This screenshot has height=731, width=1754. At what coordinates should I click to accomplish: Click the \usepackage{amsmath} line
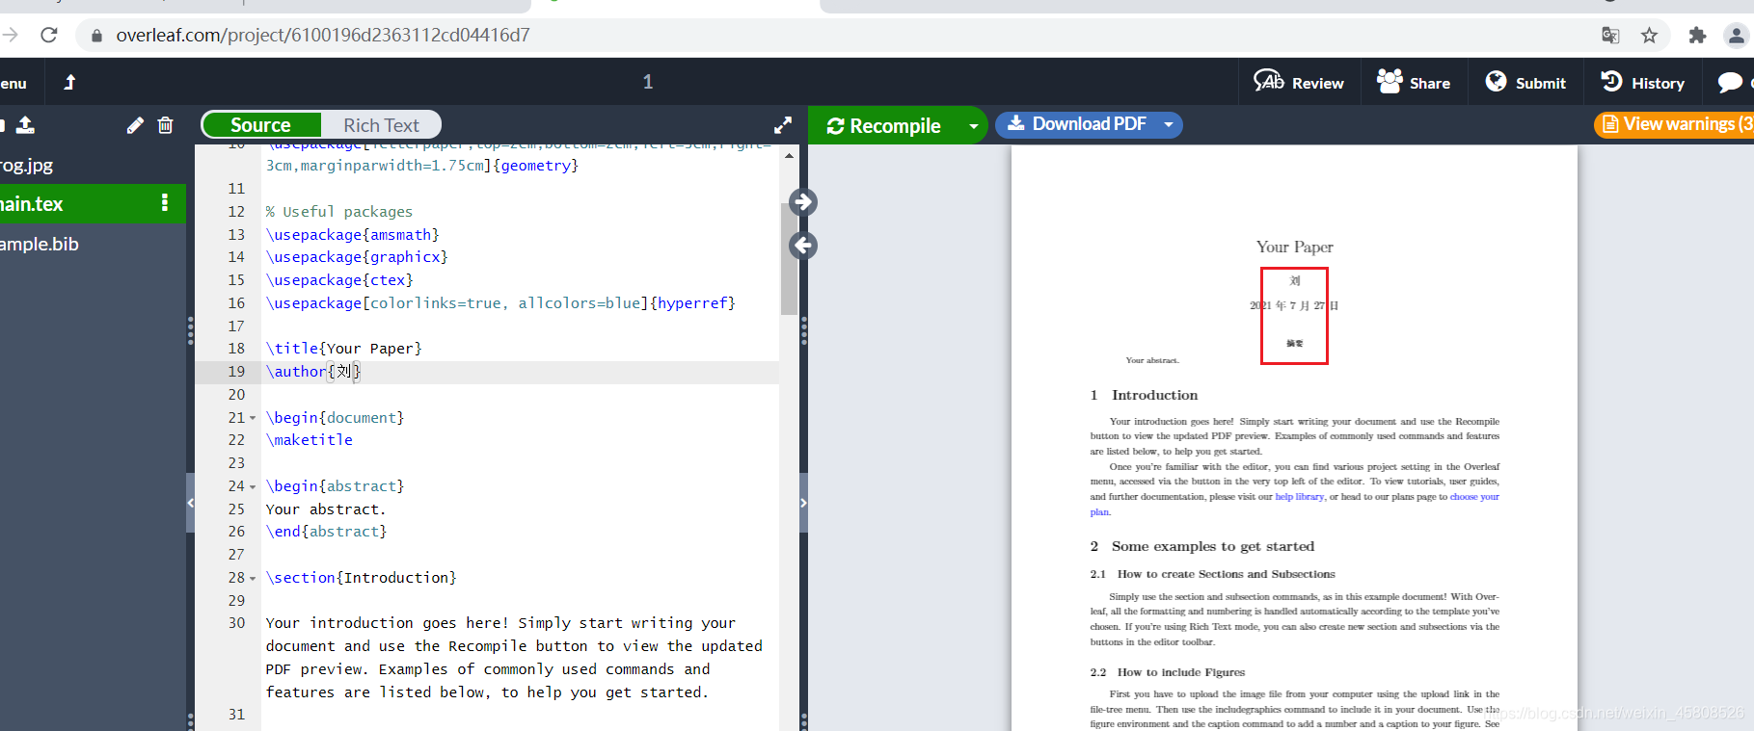(x=353, y=235)
